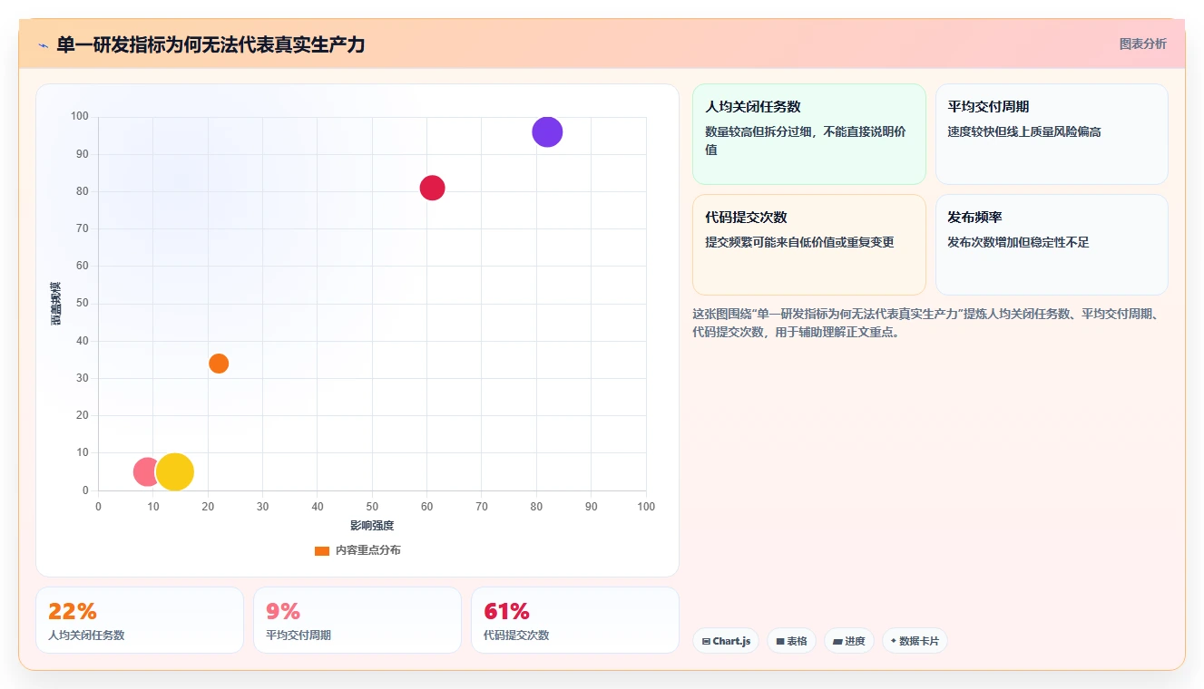Click the purple bubble in the chart

[547, 132]
